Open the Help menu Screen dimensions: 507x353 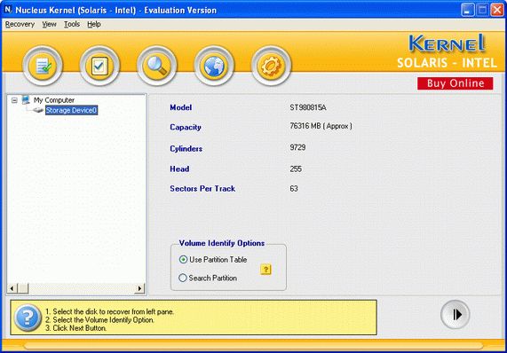click(94, 24)
